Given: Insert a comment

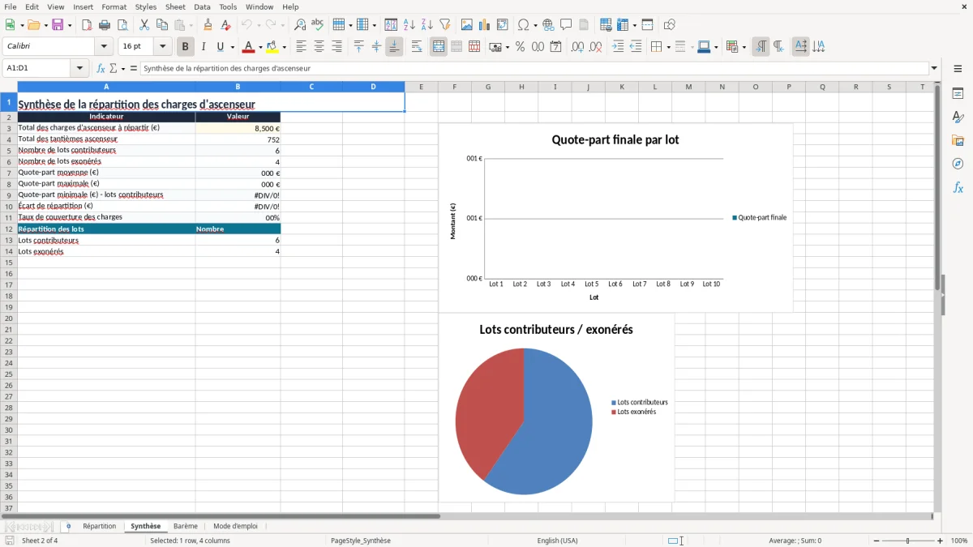Looking at the screenshot, I should click(x=566, y=25).
